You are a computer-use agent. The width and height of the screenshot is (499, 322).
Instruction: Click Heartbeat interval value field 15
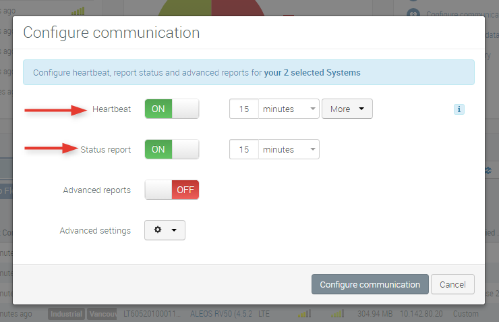[244, 109]
